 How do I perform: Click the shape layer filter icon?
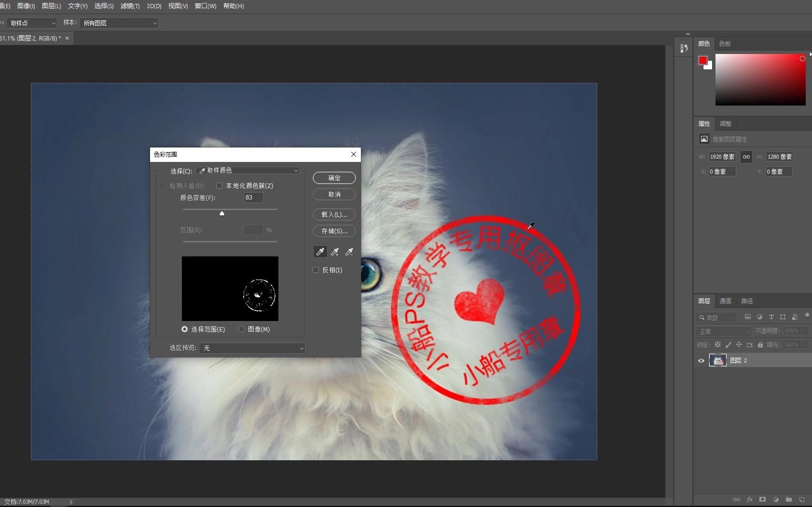click(783, 317)
